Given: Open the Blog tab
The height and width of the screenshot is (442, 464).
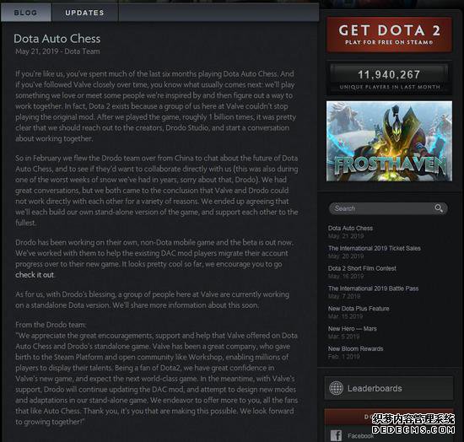Looking at the screenshot, I should click(x=26, y=13).
